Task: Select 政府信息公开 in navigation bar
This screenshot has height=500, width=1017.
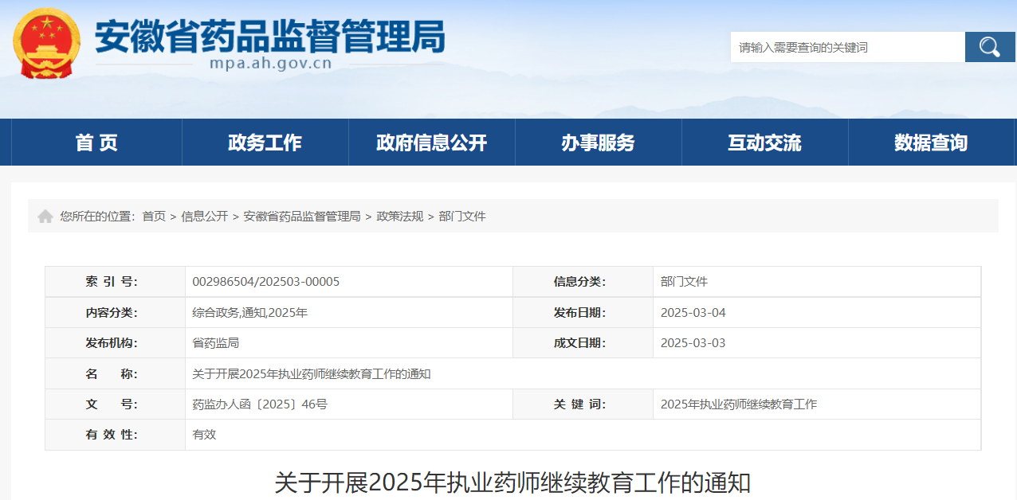Action: [431, 143]
